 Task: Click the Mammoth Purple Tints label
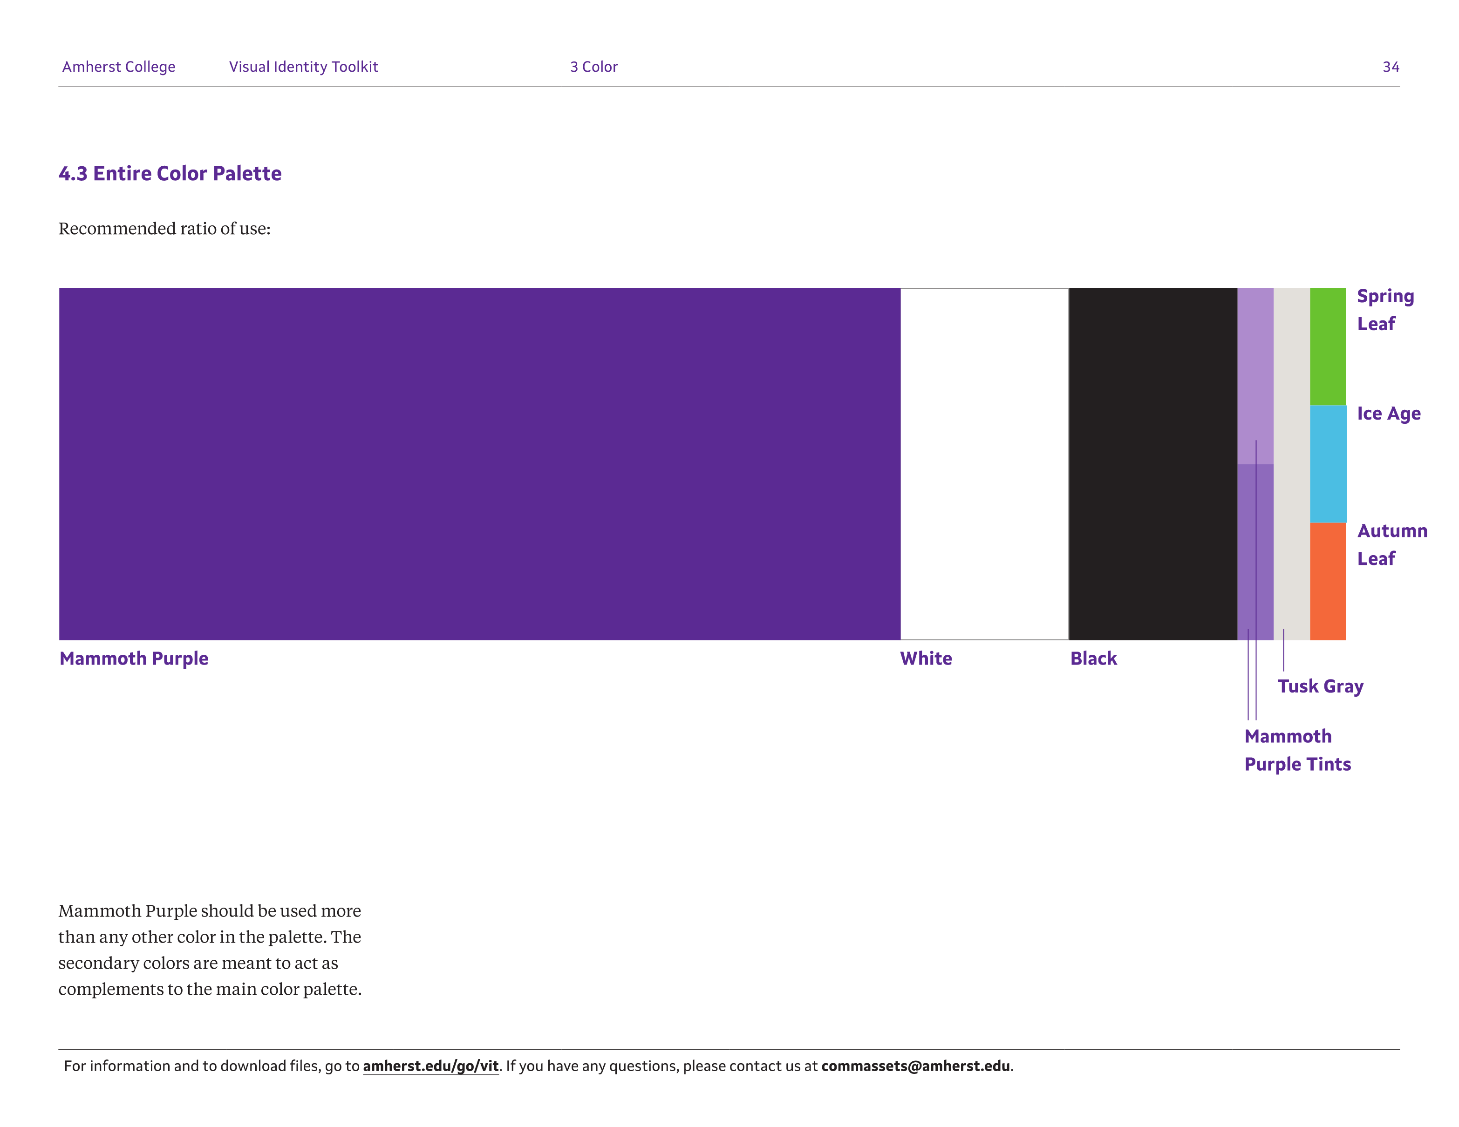[1297, 750]
